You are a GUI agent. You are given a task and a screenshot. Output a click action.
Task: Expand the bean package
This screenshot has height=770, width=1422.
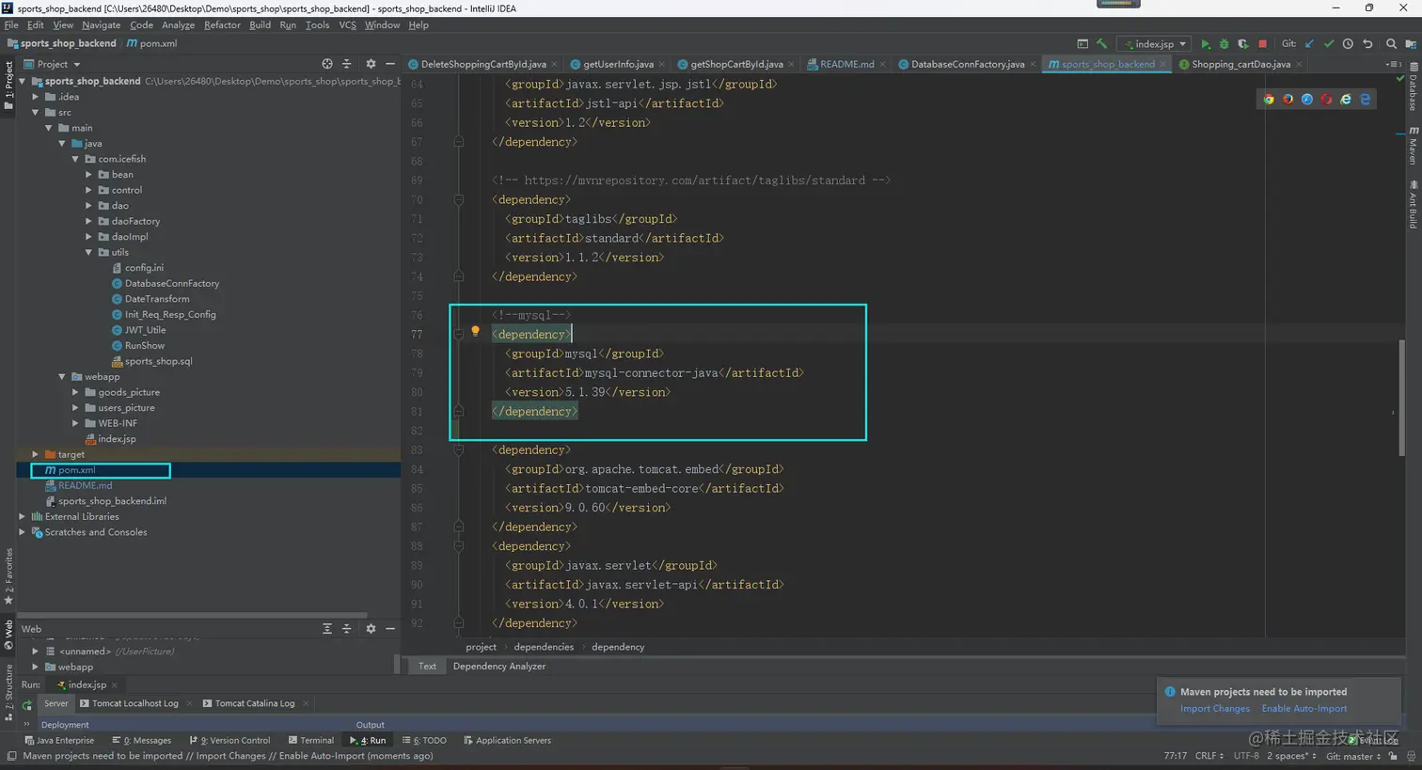point(89,175)
